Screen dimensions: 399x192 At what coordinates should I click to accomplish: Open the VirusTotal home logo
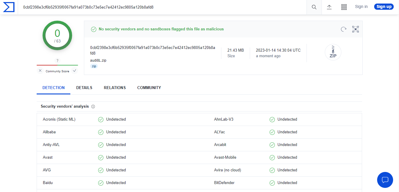pos(9,7)
